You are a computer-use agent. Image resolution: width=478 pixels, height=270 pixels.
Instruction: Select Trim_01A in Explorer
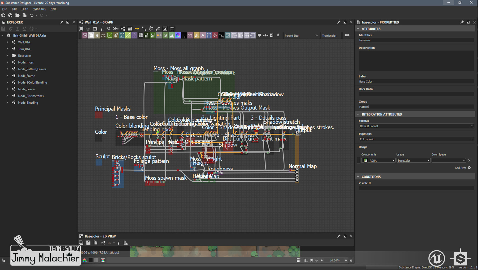tap(24, 49)
